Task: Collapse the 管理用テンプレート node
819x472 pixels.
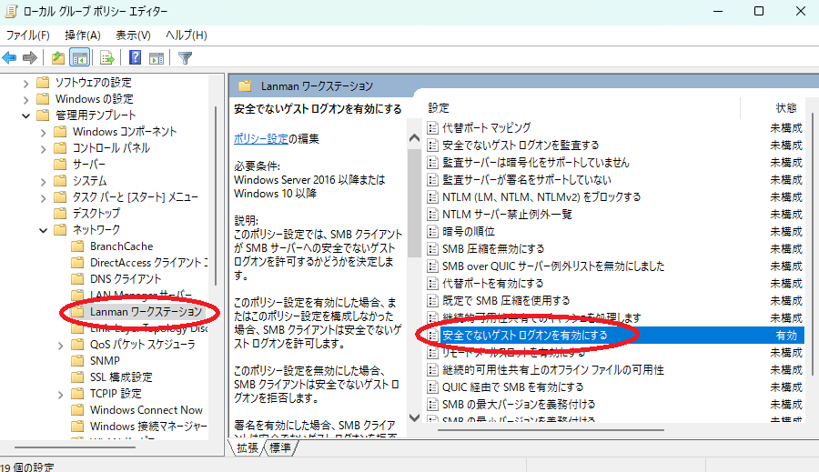Action: (25, 115)
